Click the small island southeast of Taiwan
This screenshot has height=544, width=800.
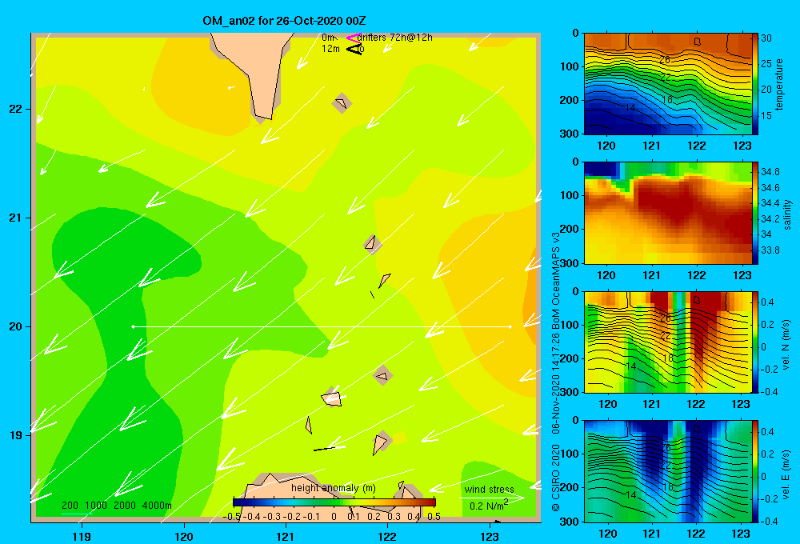point(342,103)
